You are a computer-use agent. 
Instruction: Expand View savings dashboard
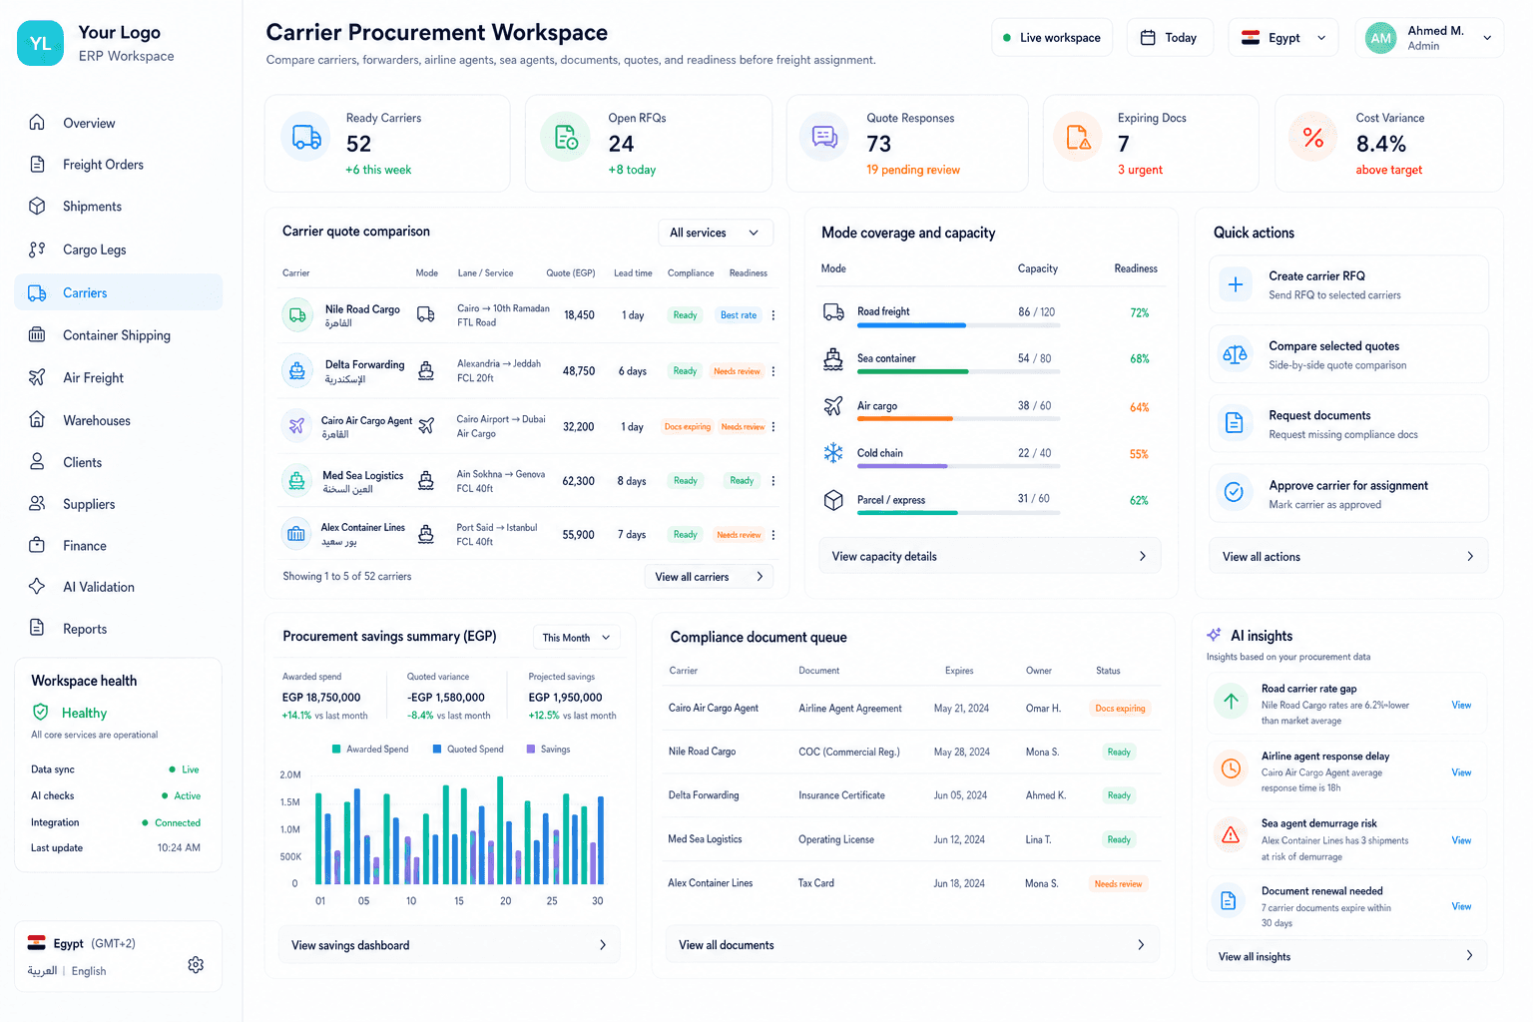pos(449,945)
